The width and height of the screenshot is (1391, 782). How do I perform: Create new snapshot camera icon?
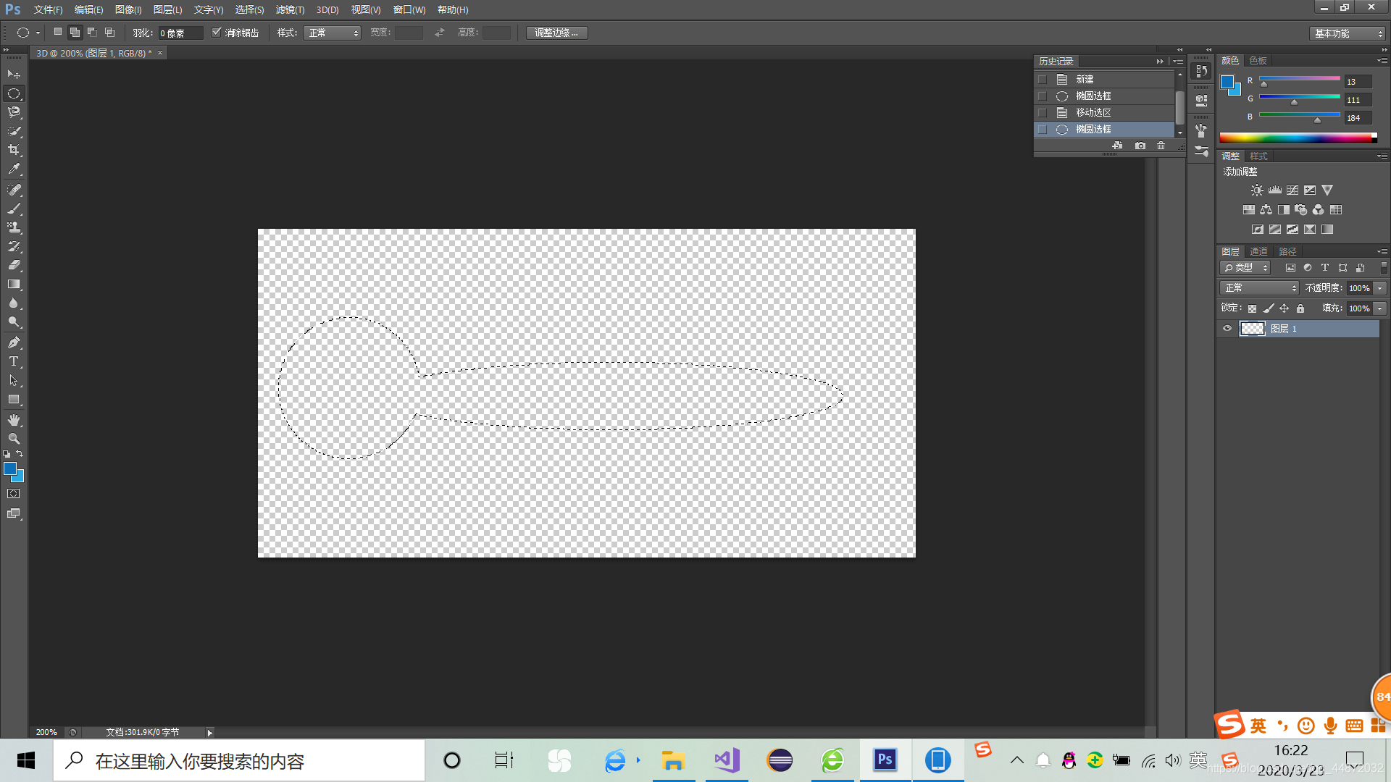[x=1140, y=146]
